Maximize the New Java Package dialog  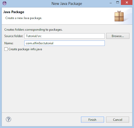[117, 2]
